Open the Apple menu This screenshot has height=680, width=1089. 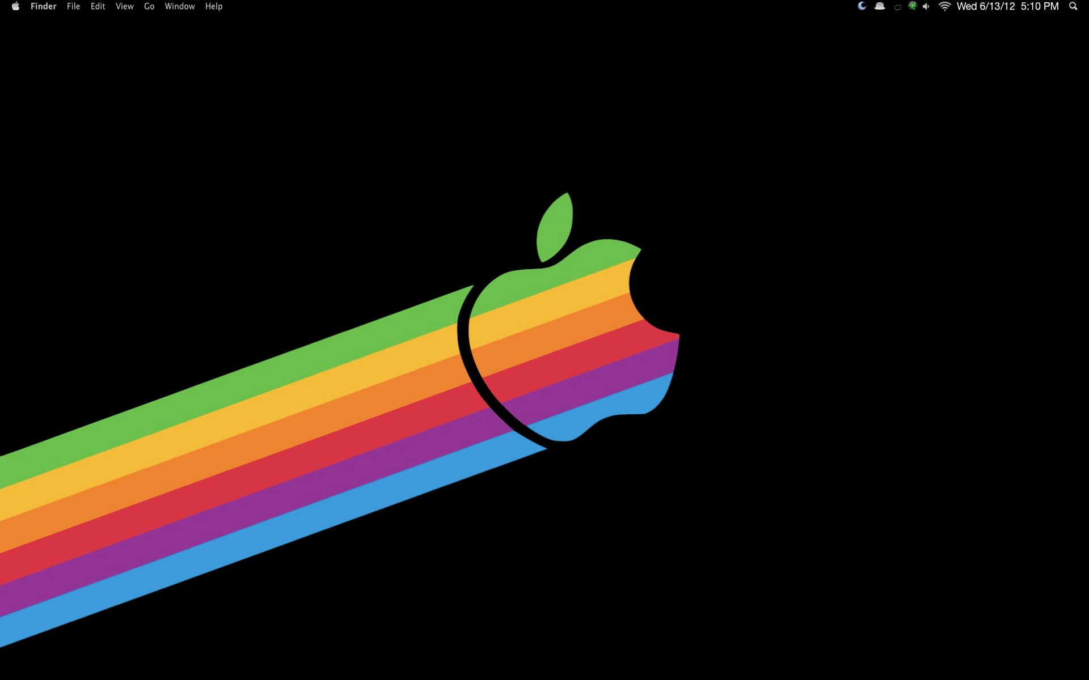point(15,6)
